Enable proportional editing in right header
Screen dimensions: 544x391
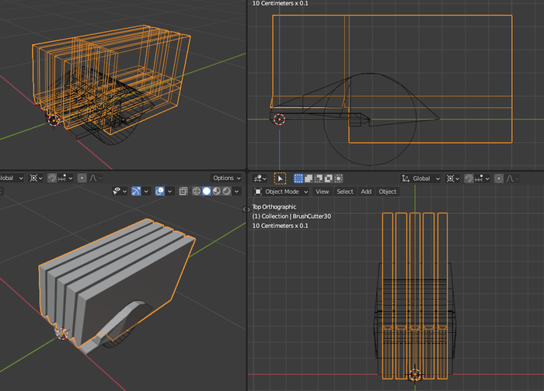pos(498,178)
